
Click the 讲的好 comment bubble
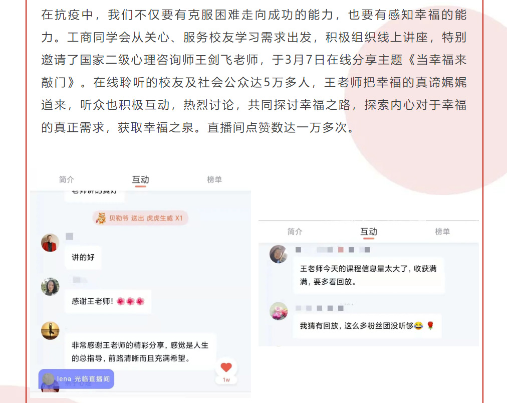[x=83, y=258]
